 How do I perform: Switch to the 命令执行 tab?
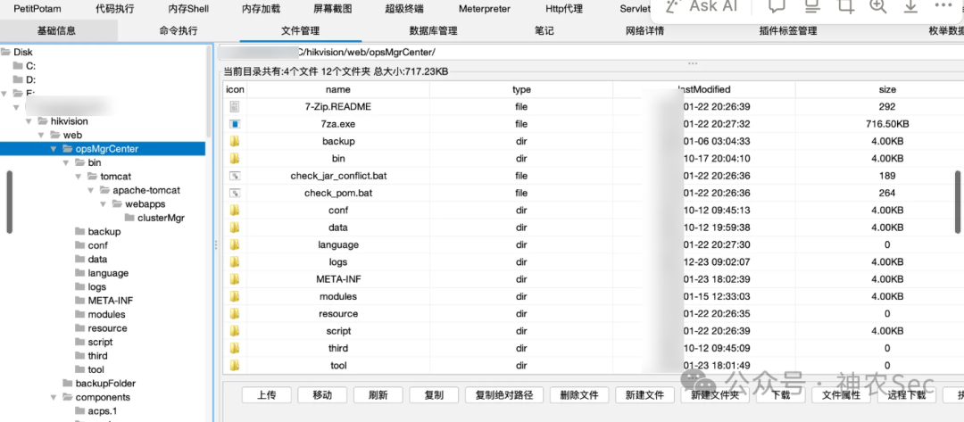coord(179,30)
